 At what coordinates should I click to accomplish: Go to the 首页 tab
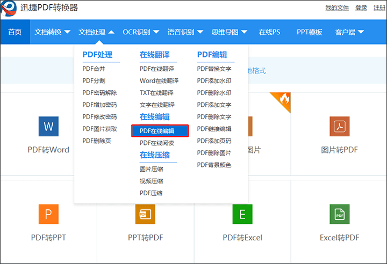click(x=15, y=32)
